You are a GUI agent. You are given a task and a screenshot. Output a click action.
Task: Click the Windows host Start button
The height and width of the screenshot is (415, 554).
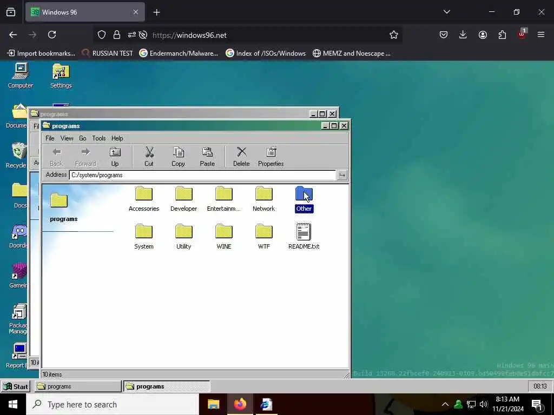[13, 404]
